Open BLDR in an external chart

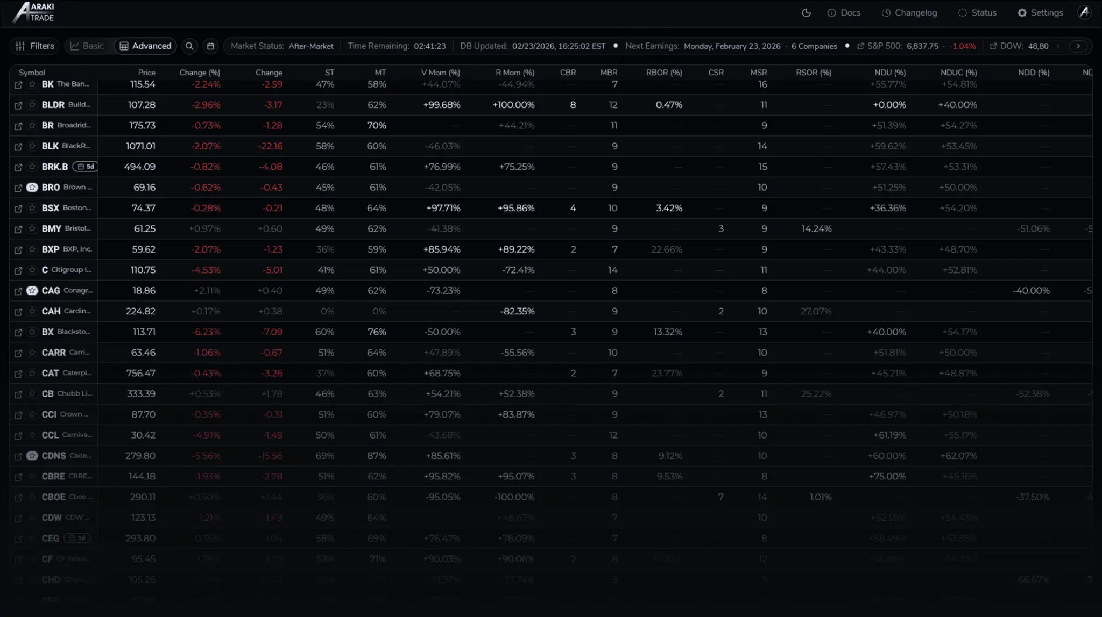coord(18,105)
